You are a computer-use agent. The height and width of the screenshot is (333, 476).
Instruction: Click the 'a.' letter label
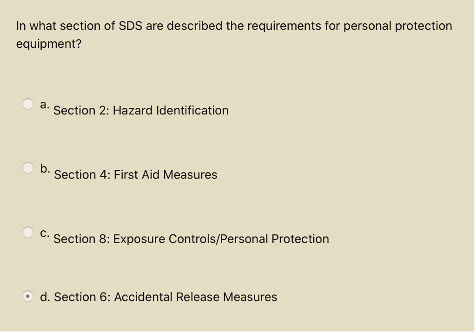pyautogui.click(x=45, y=104)
